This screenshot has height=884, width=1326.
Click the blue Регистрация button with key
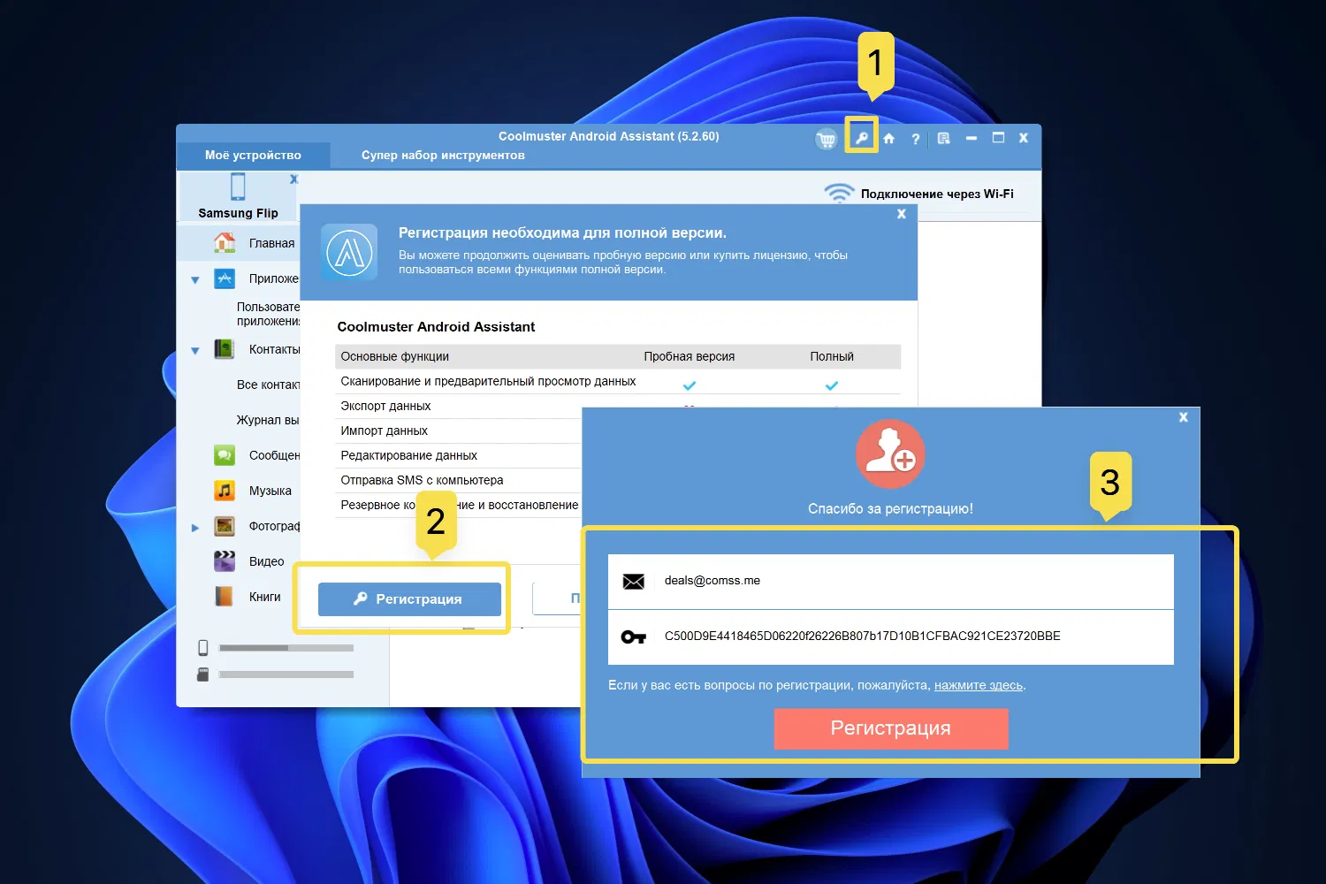pyautogui.click(x=409, y=598)
